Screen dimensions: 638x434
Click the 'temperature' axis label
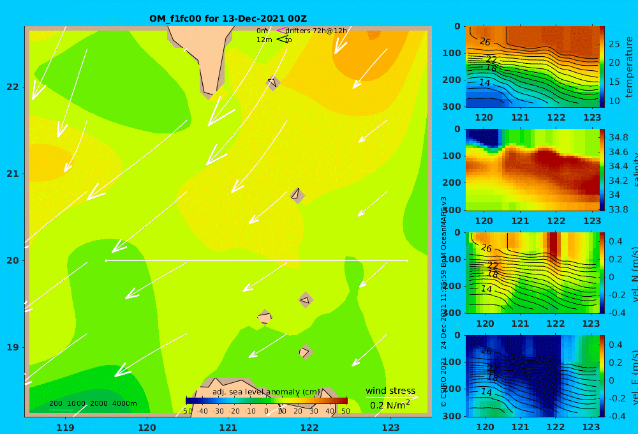(x=629, y=67)
